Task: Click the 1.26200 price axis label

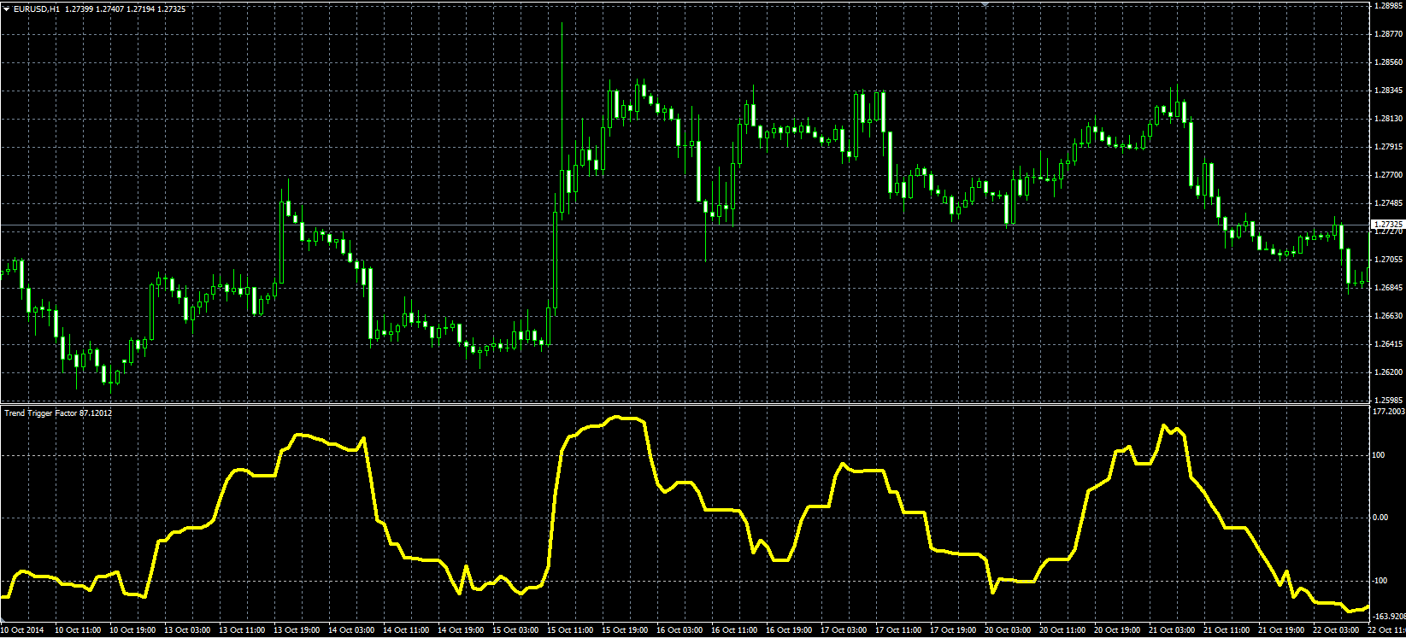Action: [1389, 372]
